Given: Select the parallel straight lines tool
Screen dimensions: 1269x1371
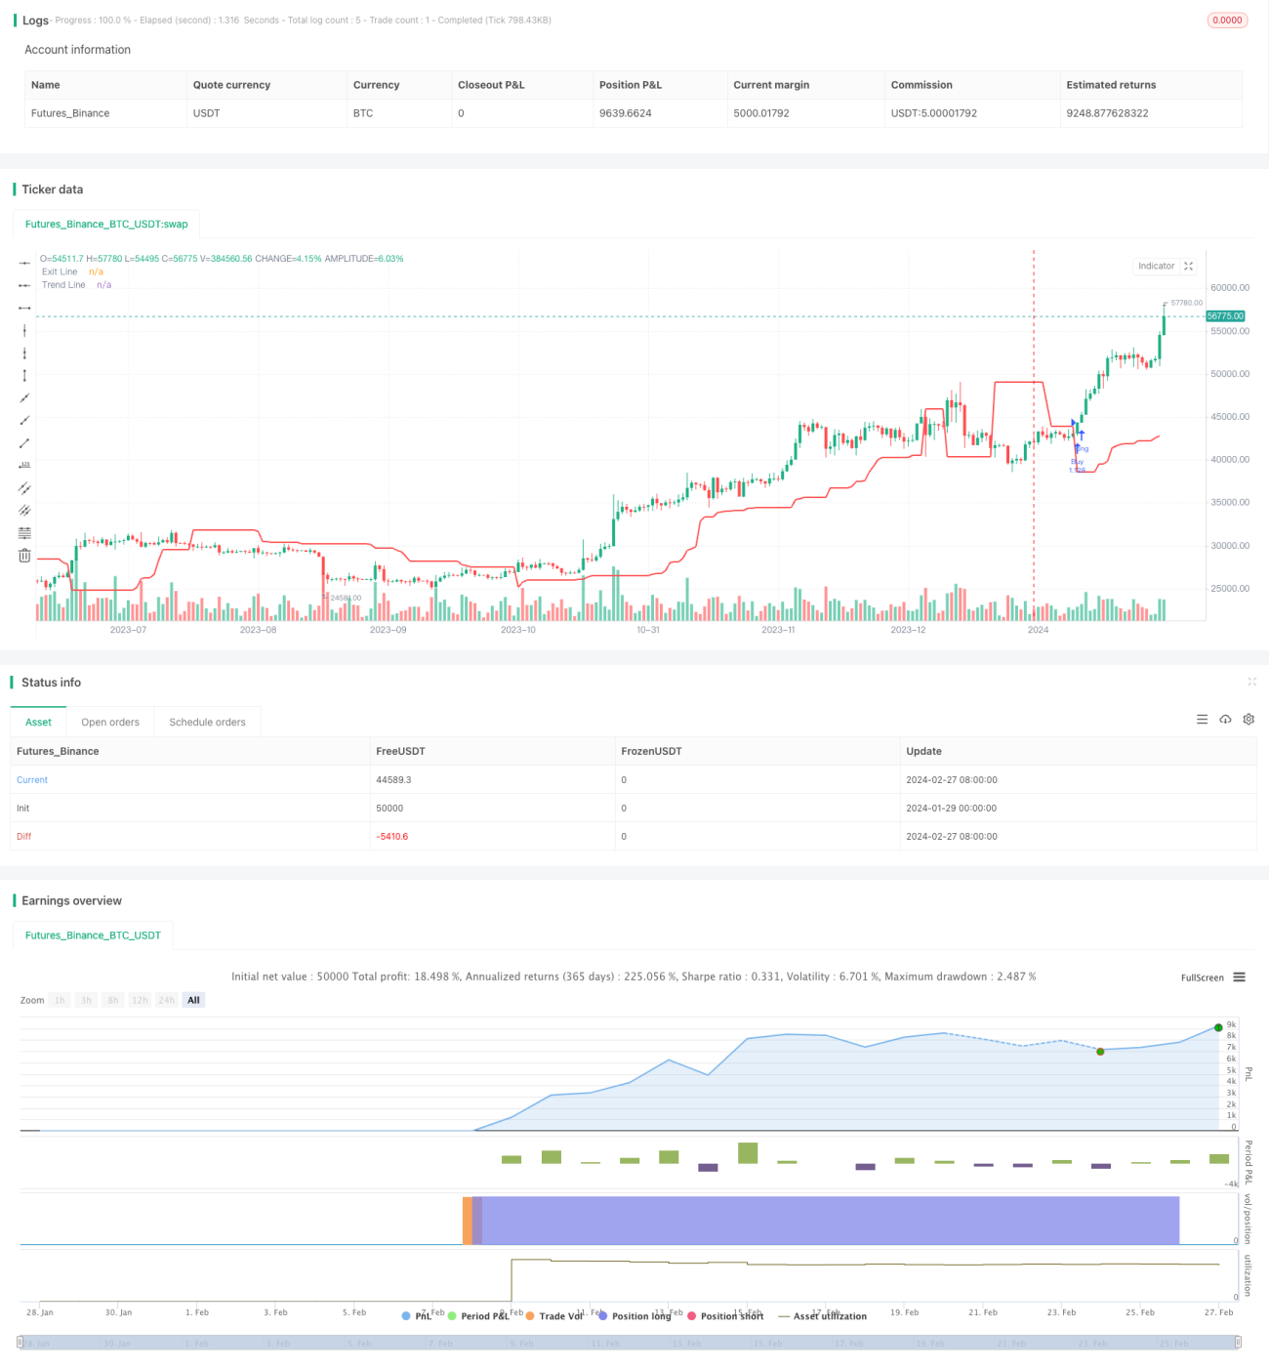Looking at the screenshot, I should click(24, 488).
